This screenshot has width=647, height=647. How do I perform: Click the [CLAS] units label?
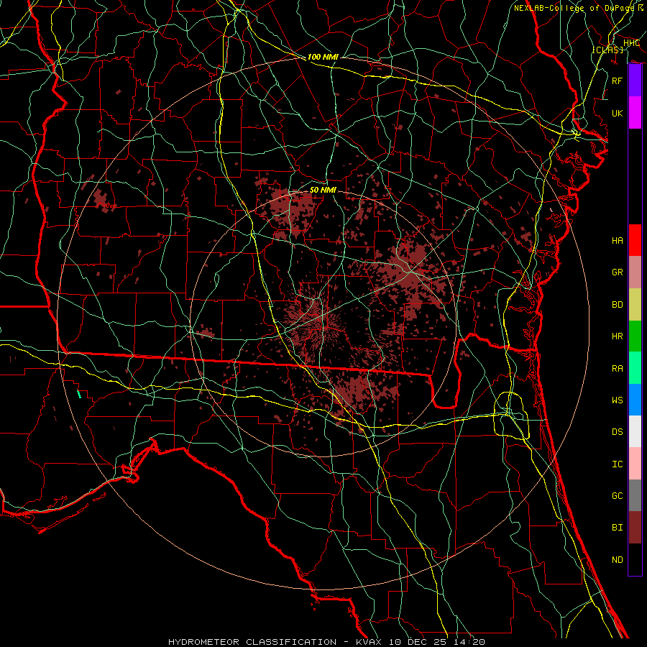607,50
